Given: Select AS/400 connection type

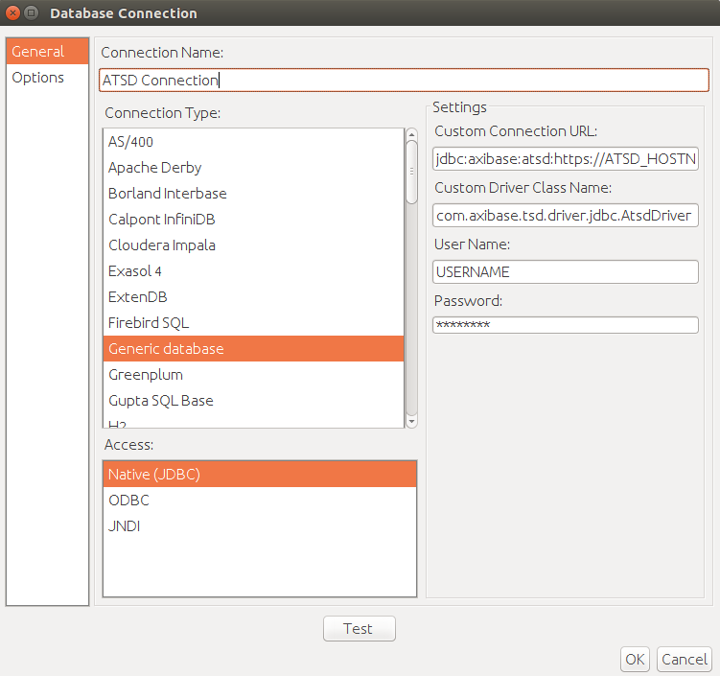Looking at the screenshot, I should [x=253, y=142].
